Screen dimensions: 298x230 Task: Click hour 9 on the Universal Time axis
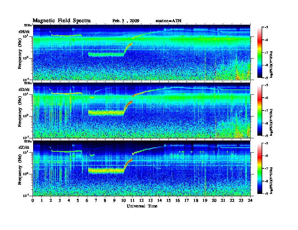tap(114, 200)
